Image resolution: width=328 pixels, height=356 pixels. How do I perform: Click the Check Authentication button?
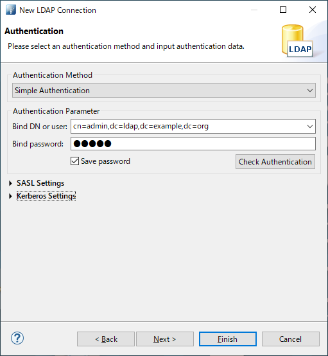275,162
